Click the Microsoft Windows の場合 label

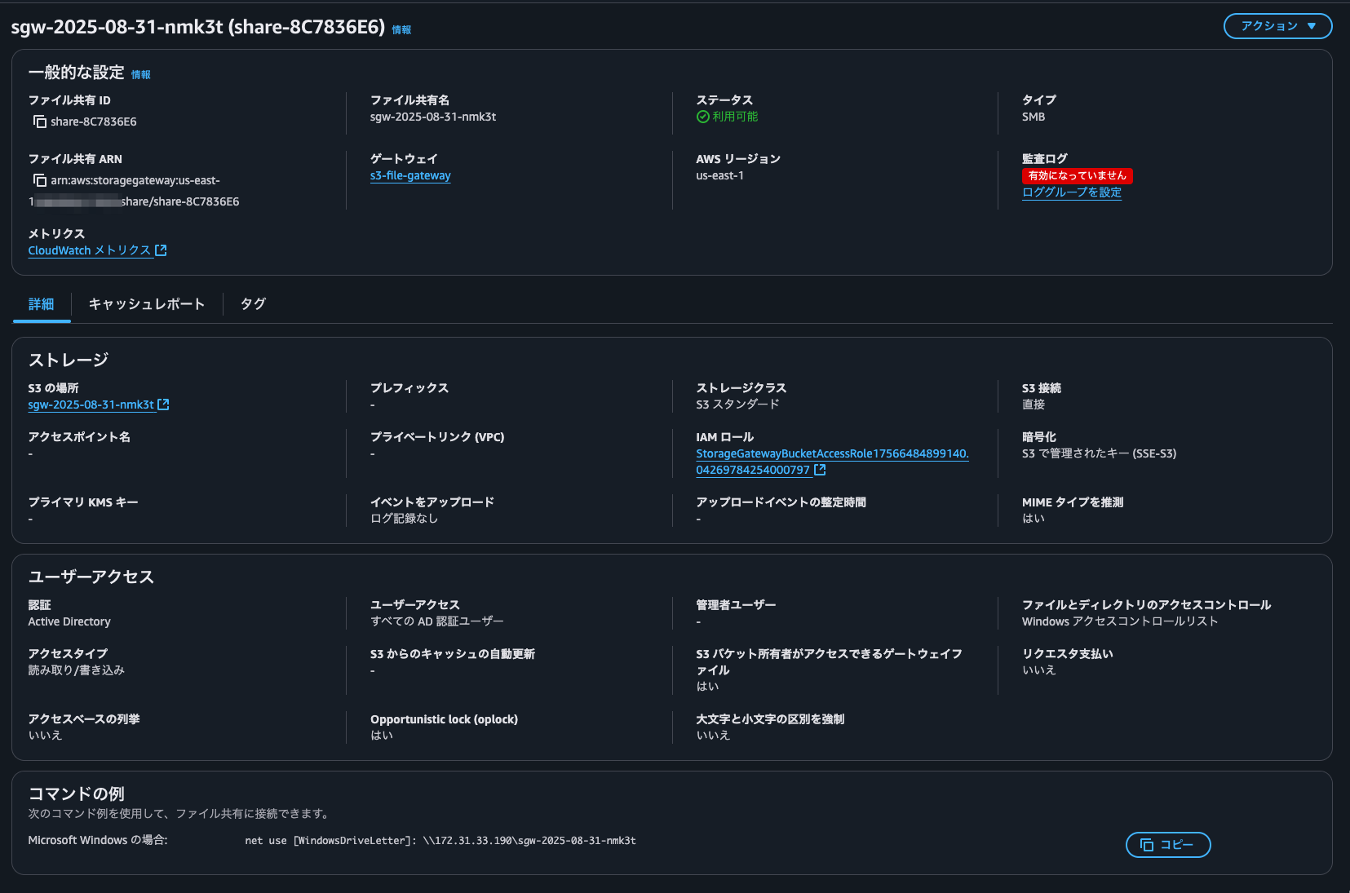(98, 840)
